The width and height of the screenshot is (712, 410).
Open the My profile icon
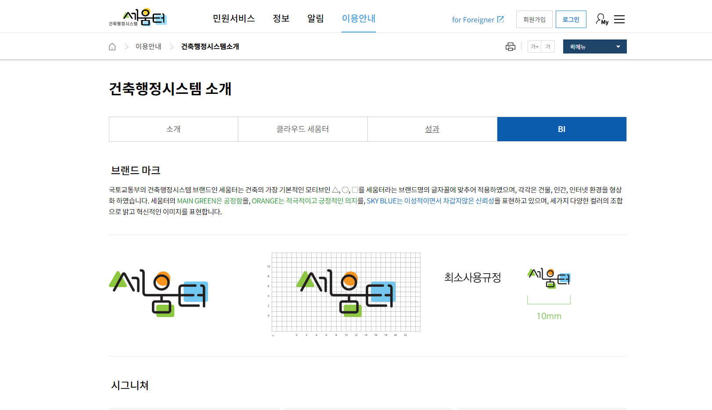point(601,19)
